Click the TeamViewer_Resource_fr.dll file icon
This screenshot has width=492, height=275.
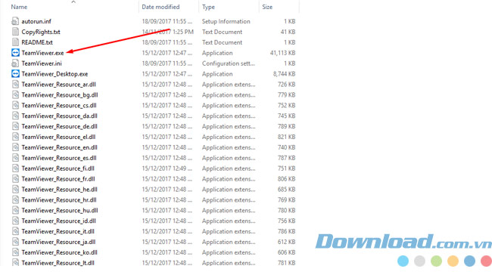pyautogui.click(x=15, y=179)
